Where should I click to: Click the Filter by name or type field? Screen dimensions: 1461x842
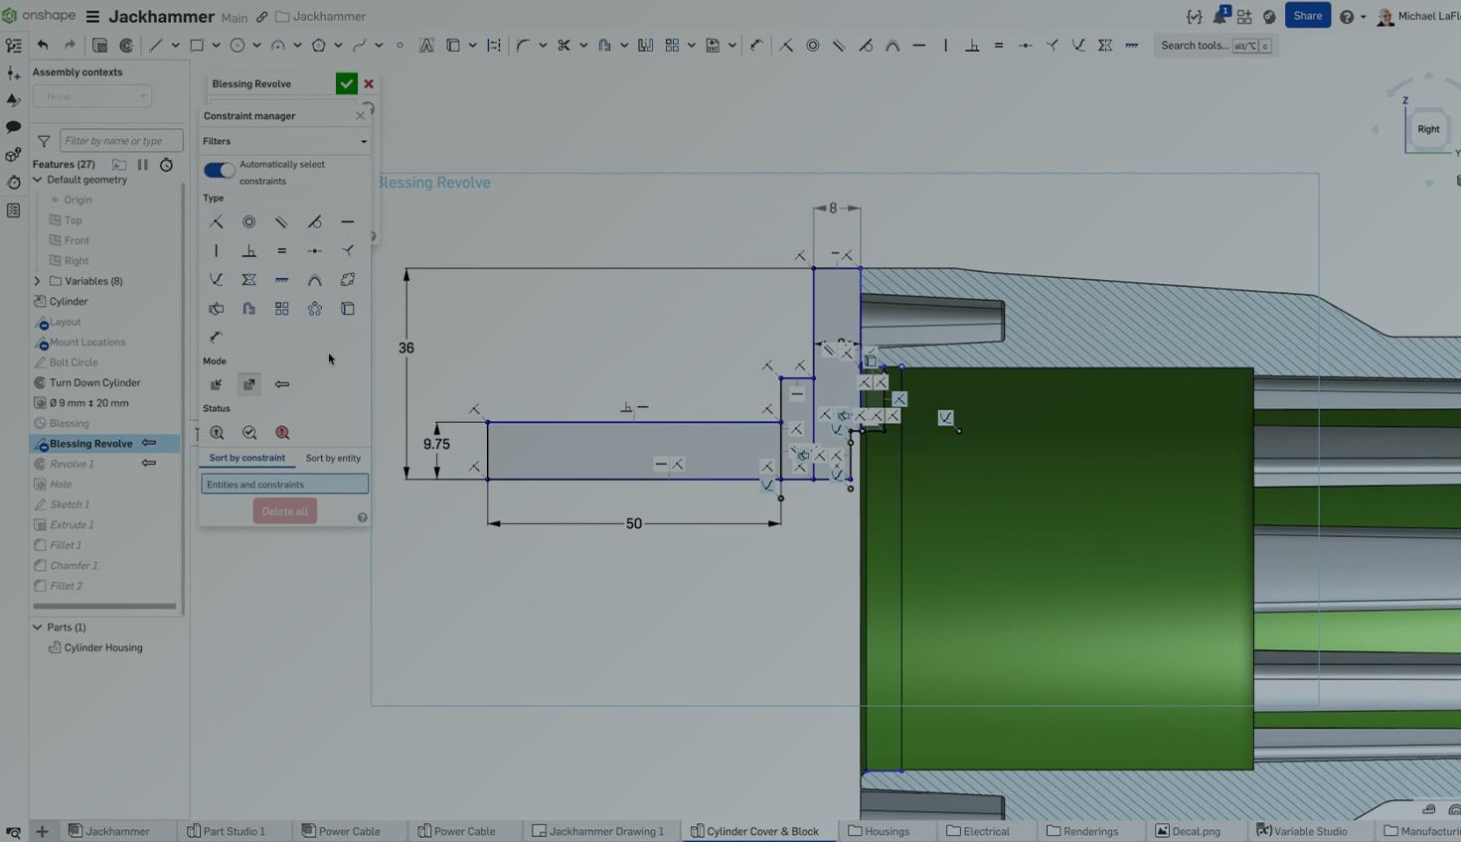[x=121, y=141]
